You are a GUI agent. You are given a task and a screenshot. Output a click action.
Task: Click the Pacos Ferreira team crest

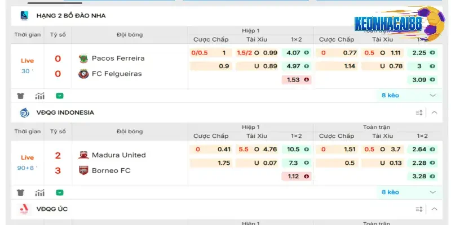pos(83,59)
